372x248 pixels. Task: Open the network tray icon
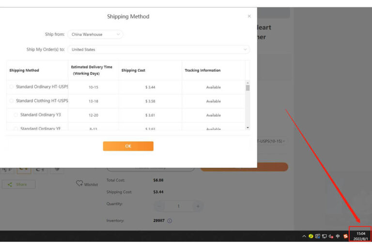tap(324, 236)
